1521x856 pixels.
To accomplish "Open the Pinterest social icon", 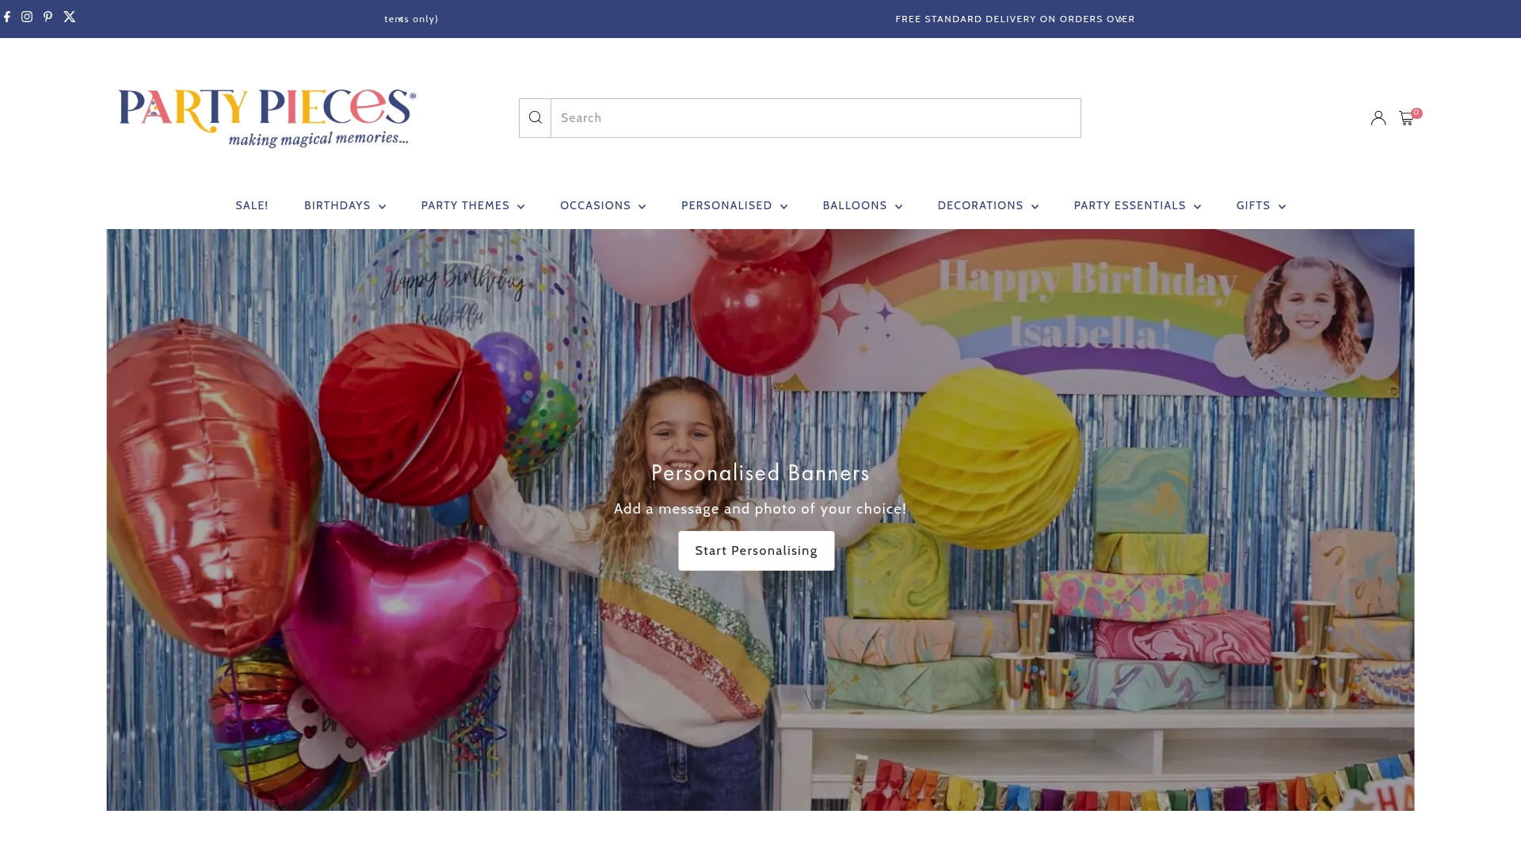I will (x=48, y=17).
